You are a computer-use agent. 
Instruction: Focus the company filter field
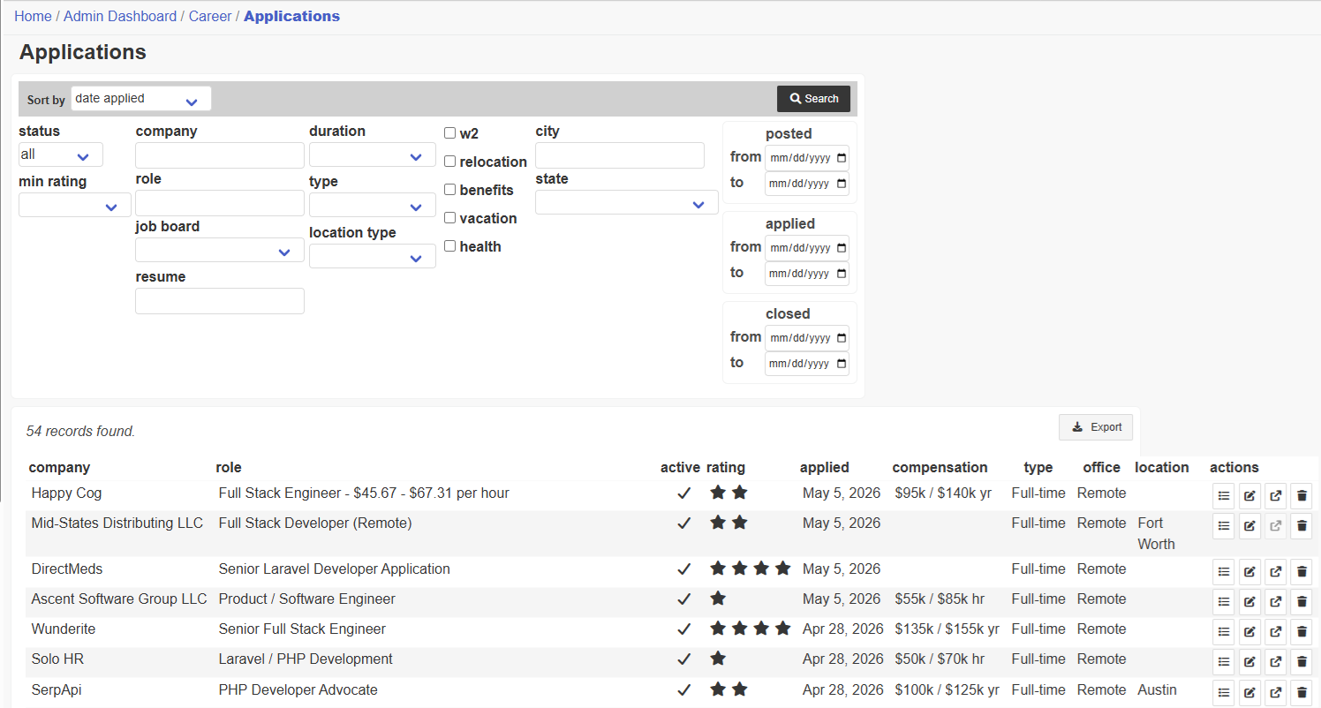point(220,155)
